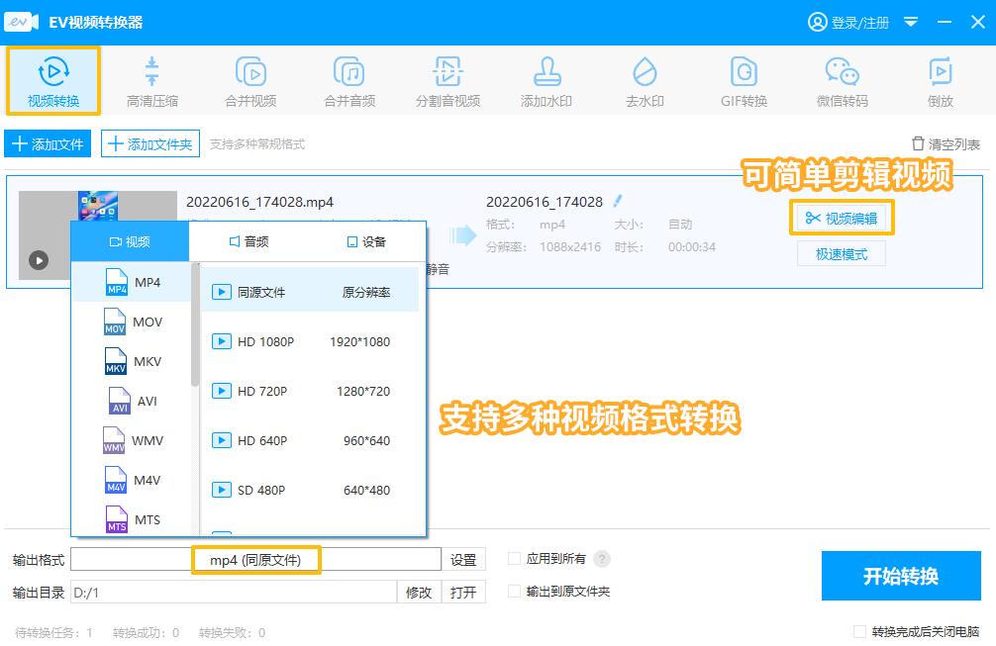Select the 合并视频 merge video tool
The image size is (996, 646).
(250, 81)
